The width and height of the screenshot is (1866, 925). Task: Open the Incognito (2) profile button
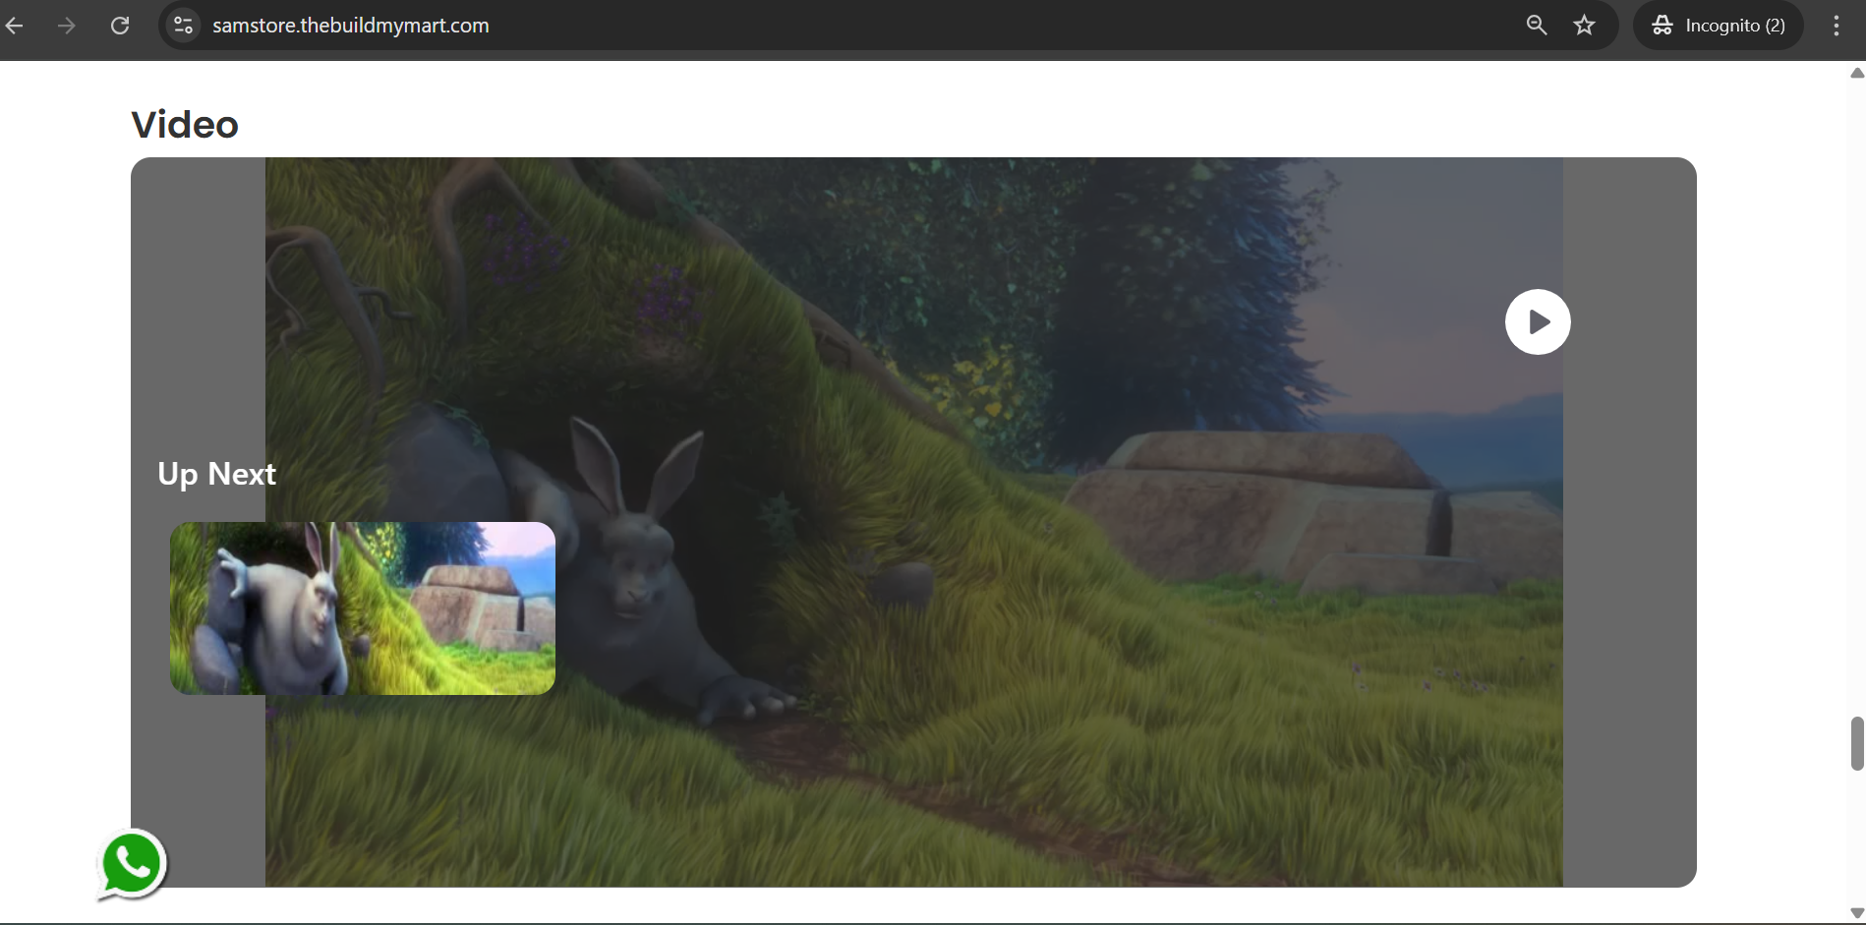1719,26
